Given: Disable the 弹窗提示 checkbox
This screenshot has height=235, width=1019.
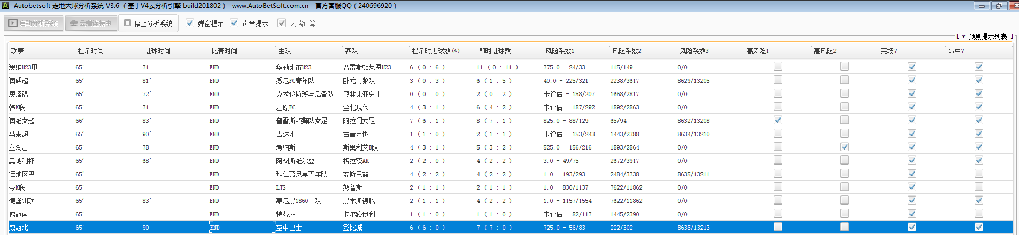Looking at the screenshot, I should (190, 23).
